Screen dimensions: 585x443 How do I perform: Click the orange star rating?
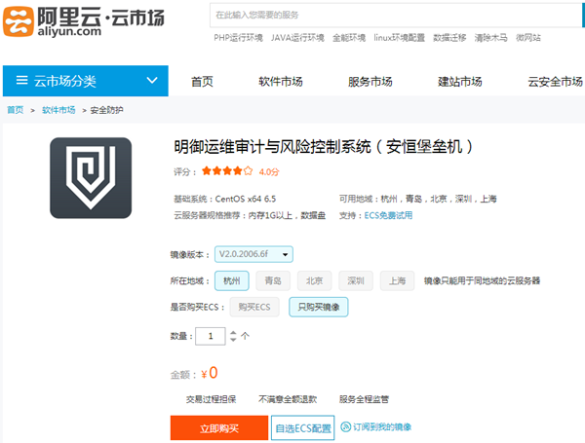(227, 171)
